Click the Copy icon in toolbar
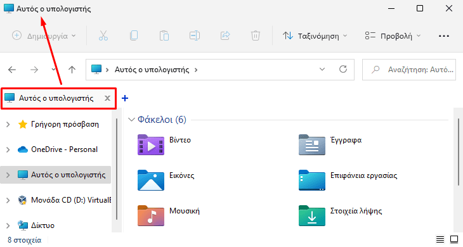 point(134,35)
